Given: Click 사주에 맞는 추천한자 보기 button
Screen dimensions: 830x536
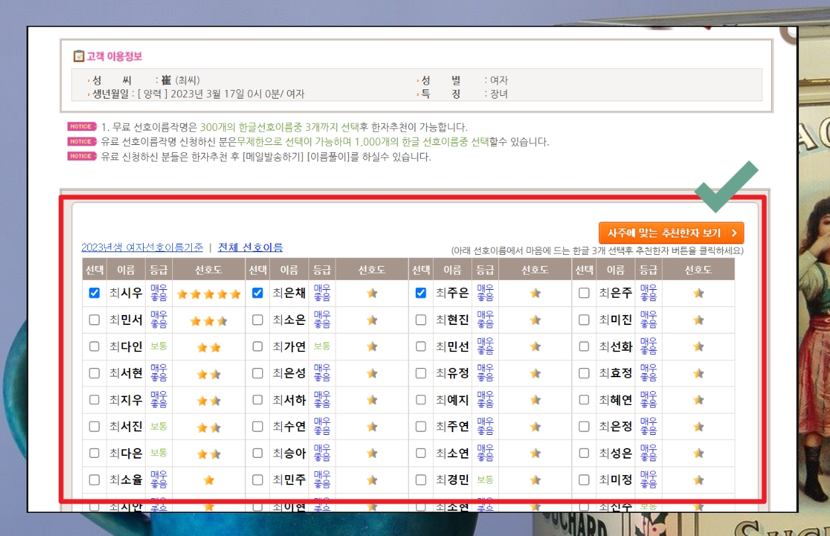Looking at the screenshot, I should pyautogui.click(x=671, y=233).
